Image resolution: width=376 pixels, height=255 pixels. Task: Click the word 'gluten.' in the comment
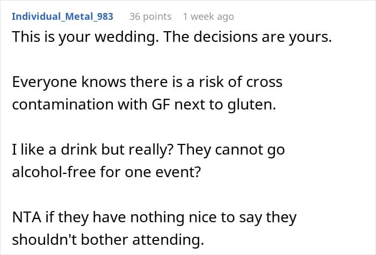coord(254,104)
